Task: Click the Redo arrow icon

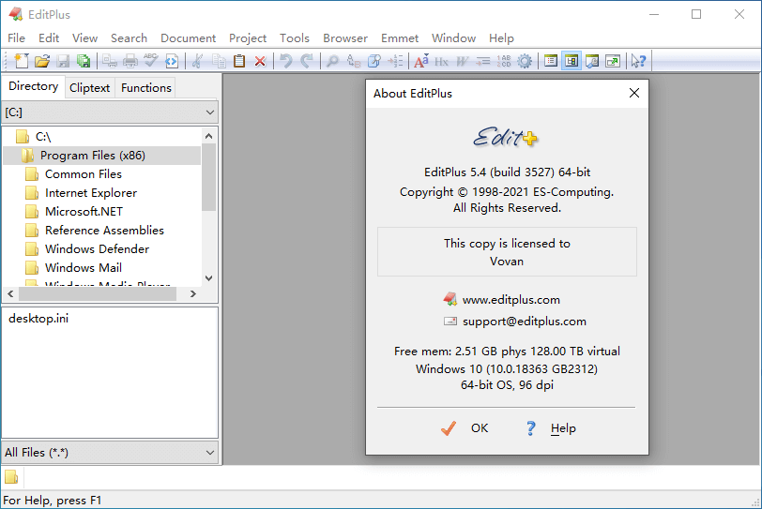Action: click(x=307, y=61)
